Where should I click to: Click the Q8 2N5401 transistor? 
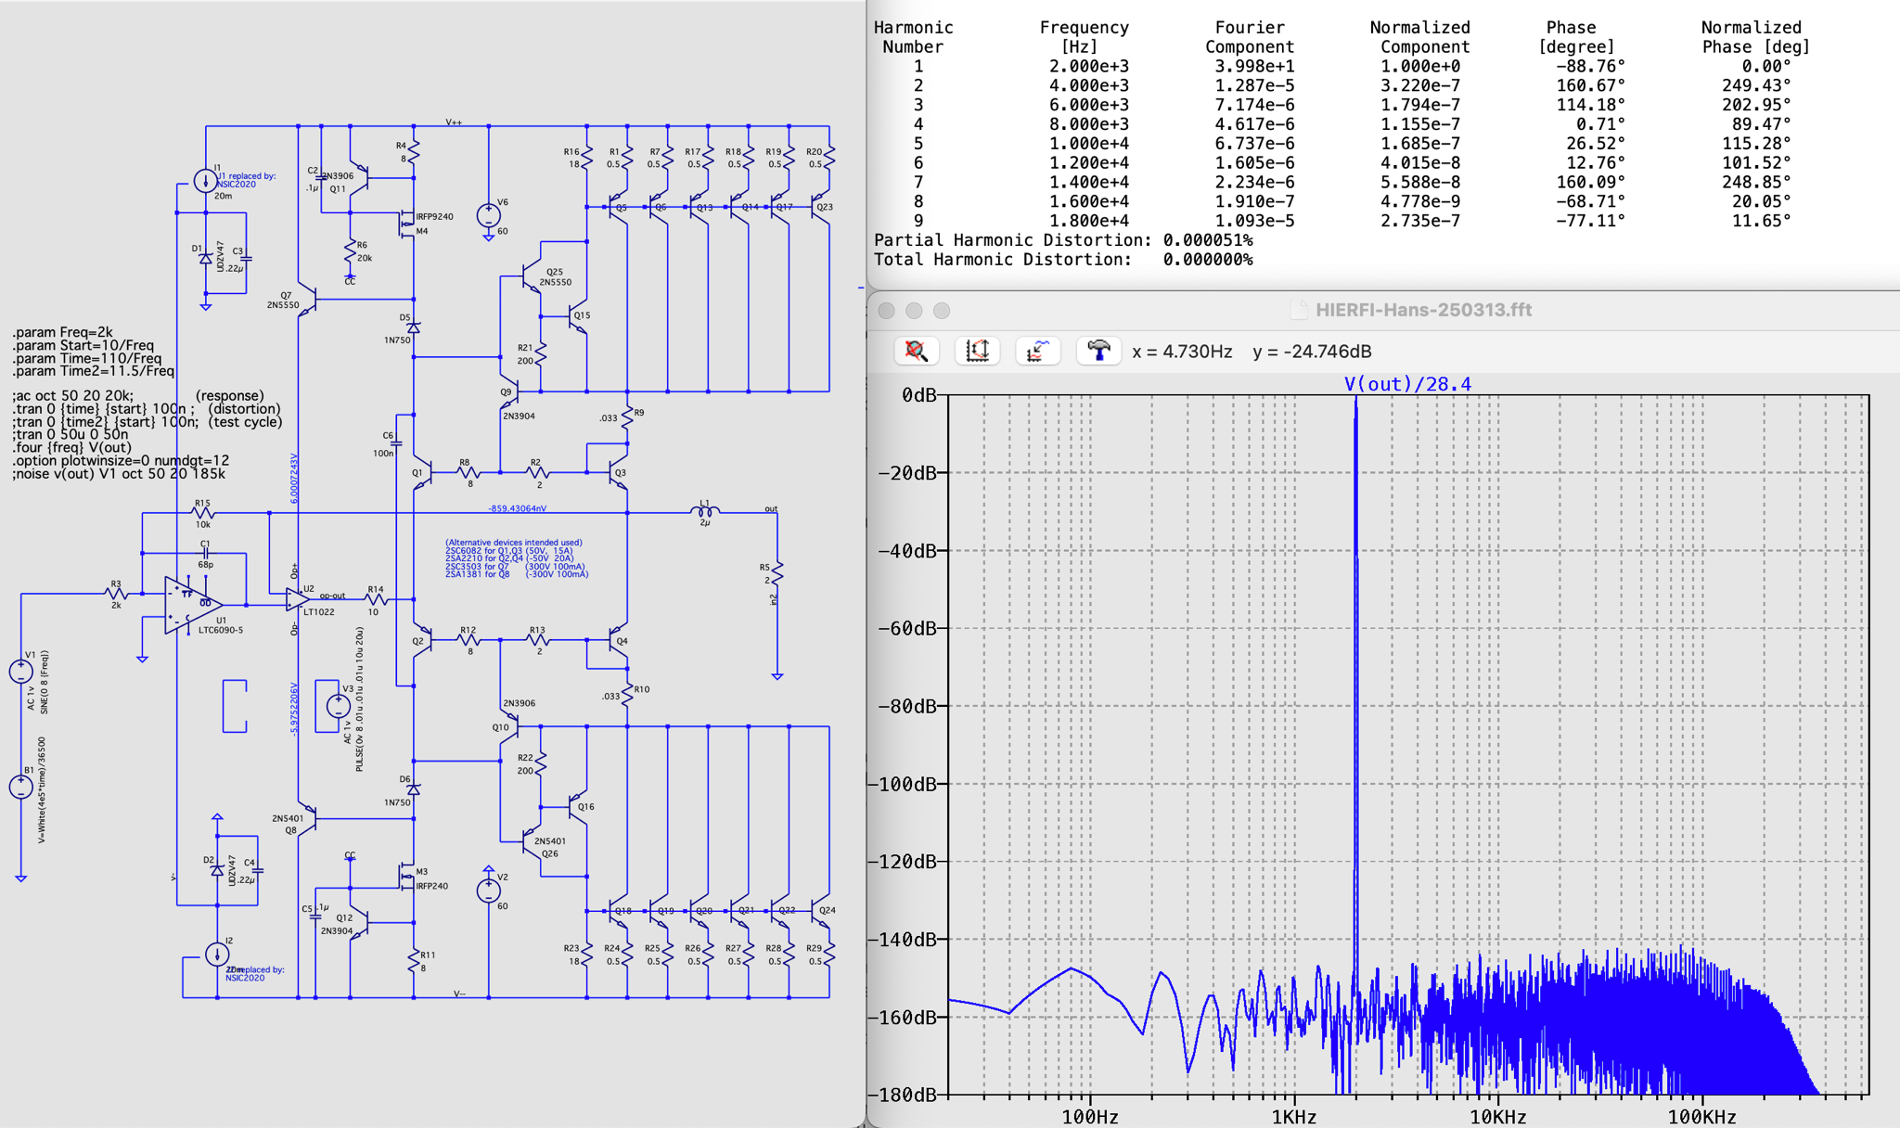coord(308,819)
